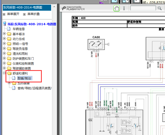Expand the 照明—信号 folder node
Viewport: 165px width, 135px height.
point(4,43)
